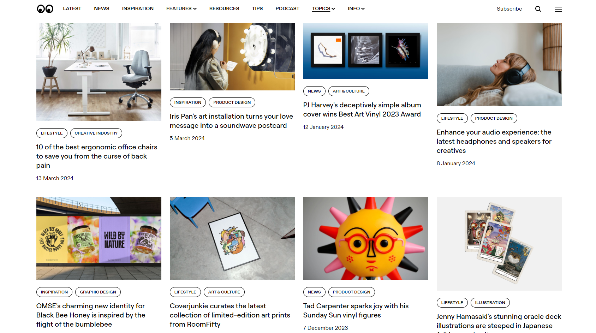Viewport: 596px width, 333px height.
Task: Open the vinyl album covers thumbnail
Action: (366, 51)
